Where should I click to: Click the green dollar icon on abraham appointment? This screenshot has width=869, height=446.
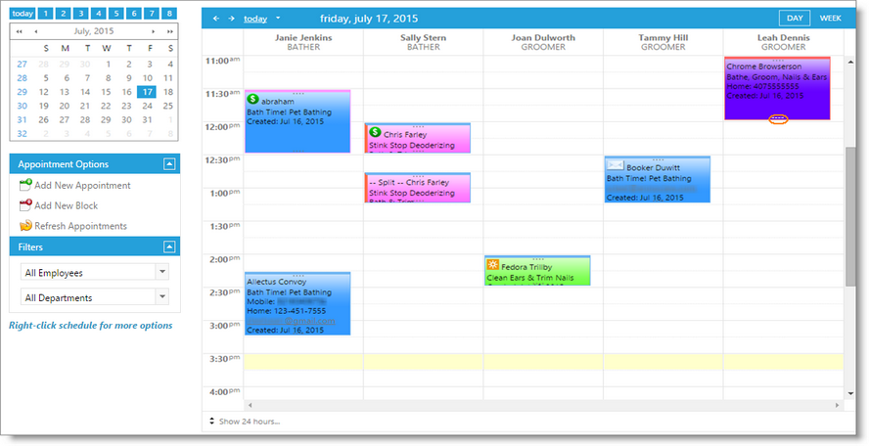tap(253, 100)
